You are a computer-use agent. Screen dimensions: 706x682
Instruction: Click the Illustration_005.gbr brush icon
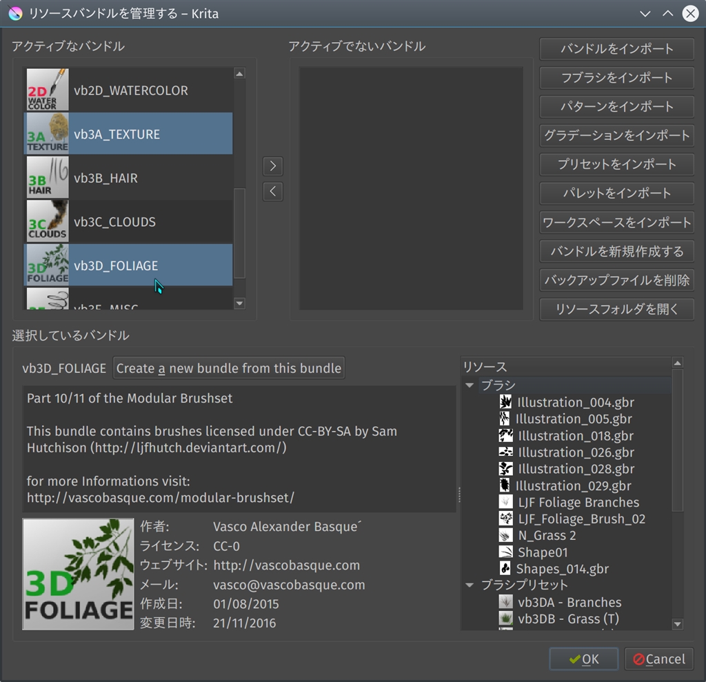pyautogui.click(x=505, y=419)
